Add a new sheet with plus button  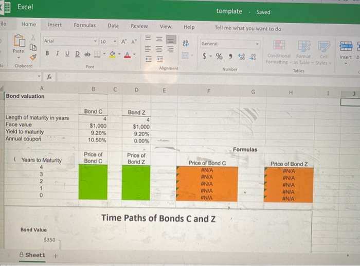point(56,255)
